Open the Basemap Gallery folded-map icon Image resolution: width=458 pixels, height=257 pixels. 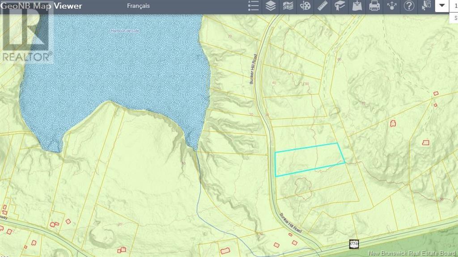pyautogui.click(x=288, y=6)
